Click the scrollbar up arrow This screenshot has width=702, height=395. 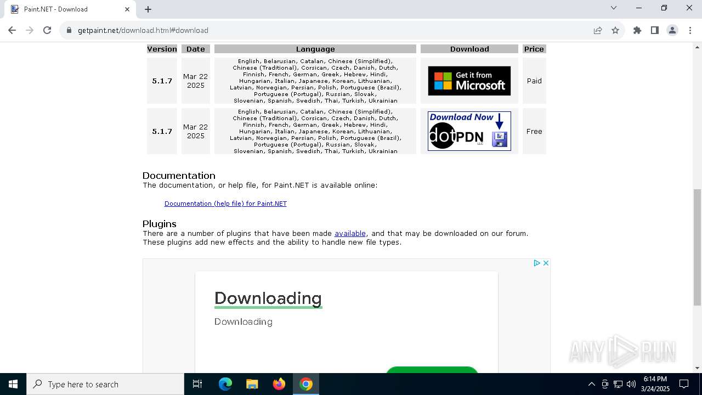697,47
